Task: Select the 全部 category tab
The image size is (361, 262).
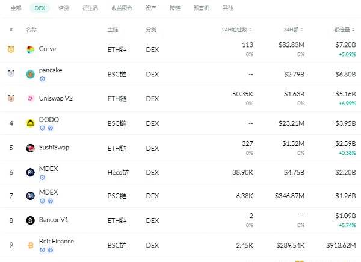Action: 16,8
